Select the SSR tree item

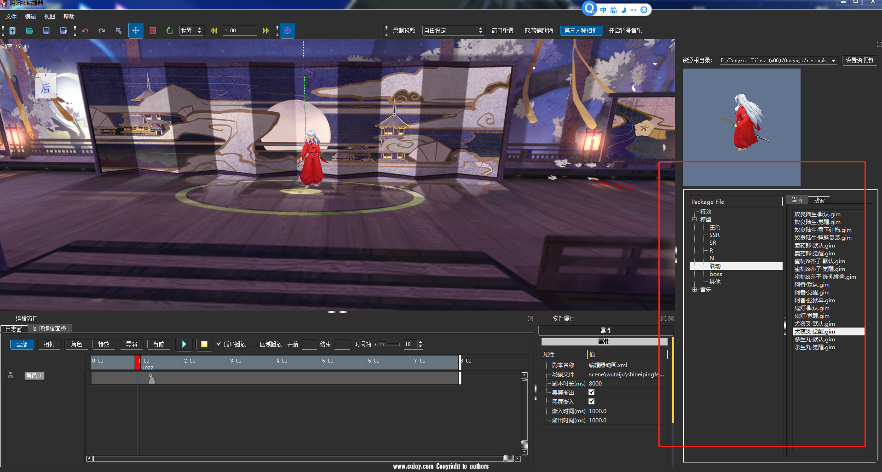coord(714,235)
